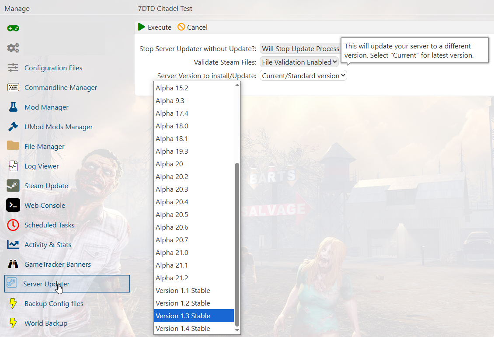This screenshot has width=494, height=337.
Task: Launch the Web Console
Action: tap(45, 205)
